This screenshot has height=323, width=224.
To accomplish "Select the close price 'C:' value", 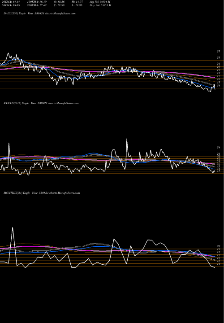I will [x=59, y=5].
